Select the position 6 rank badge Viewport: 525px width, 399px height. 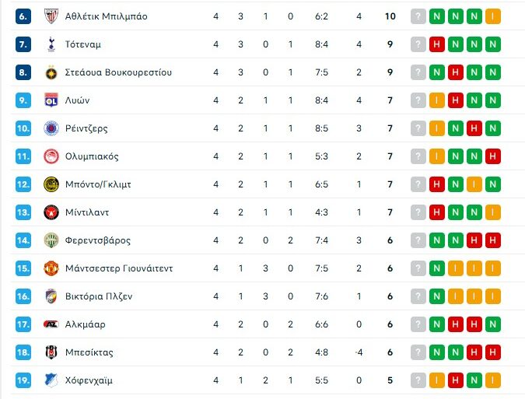tap(23, 16)
